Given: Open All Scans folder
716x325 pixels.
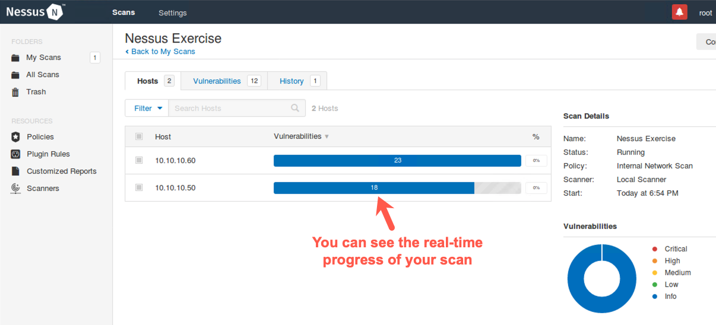Looking at the screenshot, I should (x=43, y=75).
